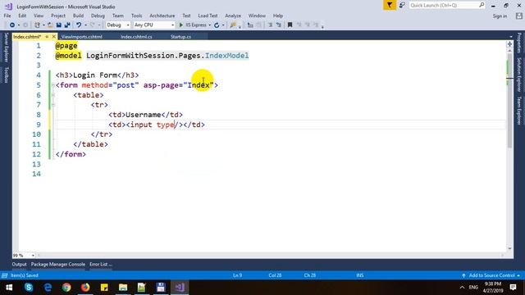Open the Toolbox side panel
The width and height of the screenshot is (525, 295).
pyautogui.click(x=6, y=75)
